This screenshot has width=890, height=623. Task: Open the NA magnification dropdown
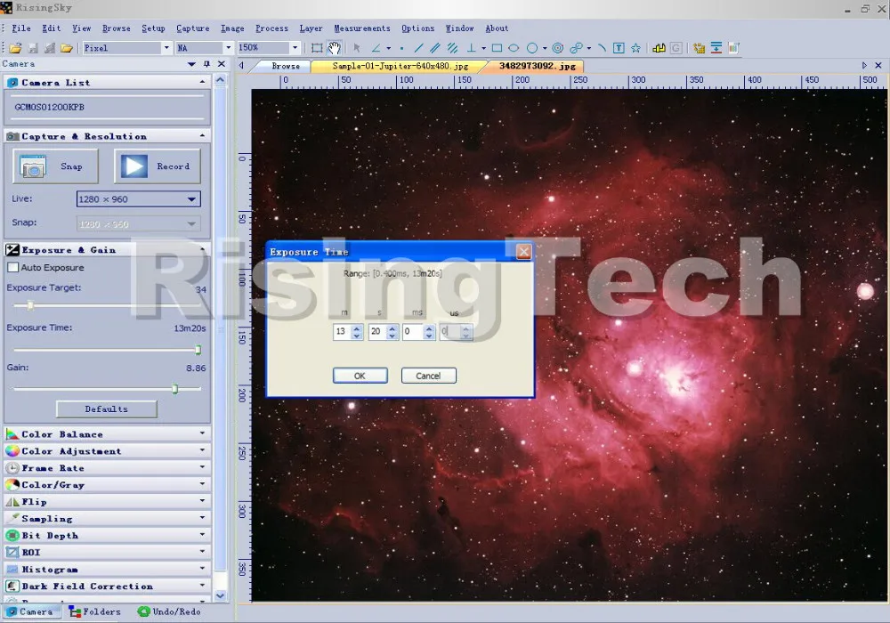pos(228,48)
